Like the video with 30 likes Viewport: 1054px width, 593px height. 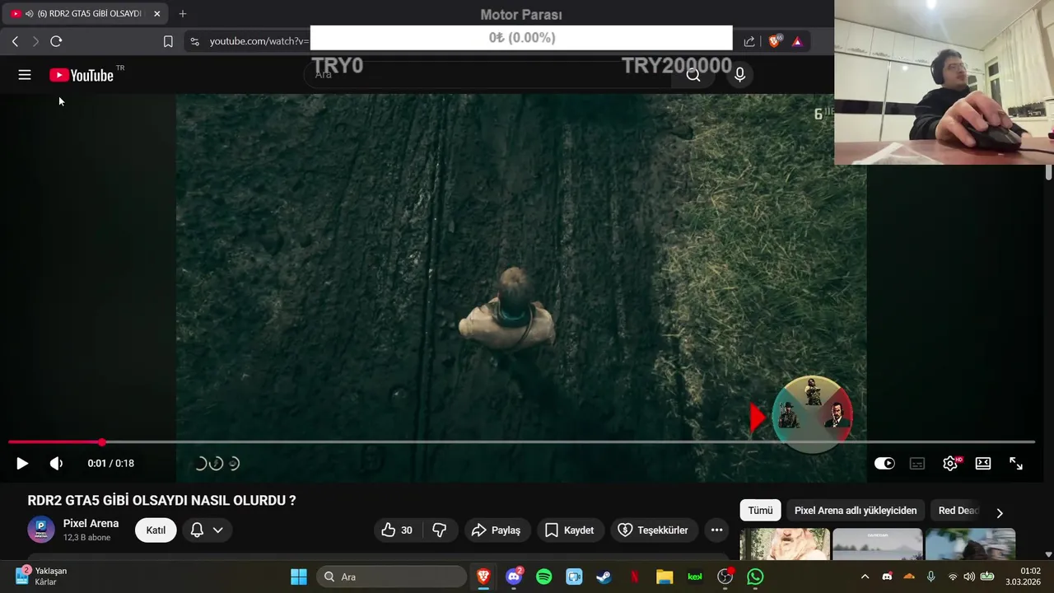397,530
